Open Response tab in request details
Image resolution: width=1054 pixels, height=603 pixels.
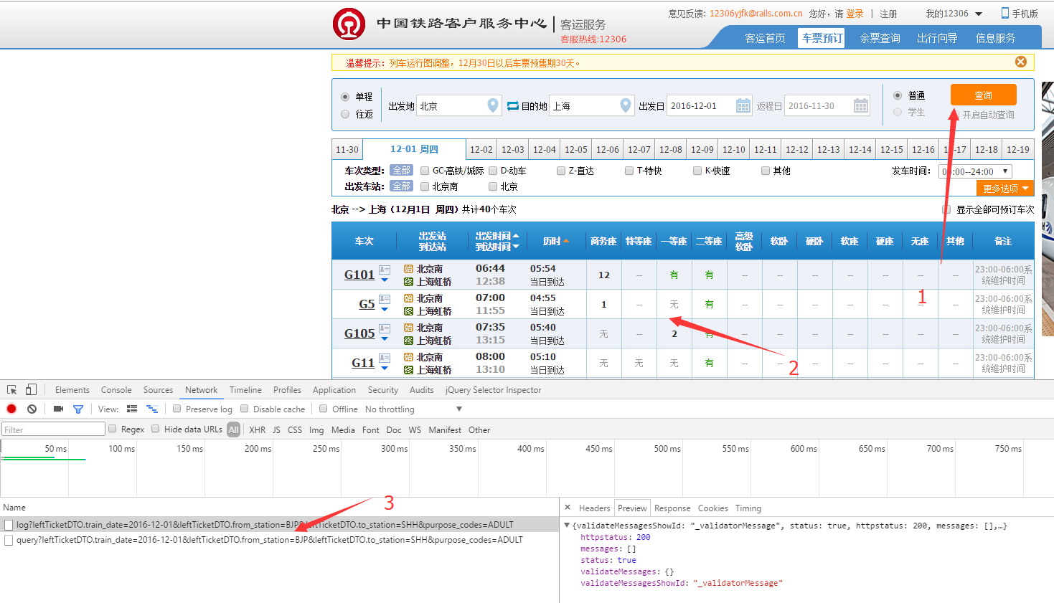click(672, 508)
